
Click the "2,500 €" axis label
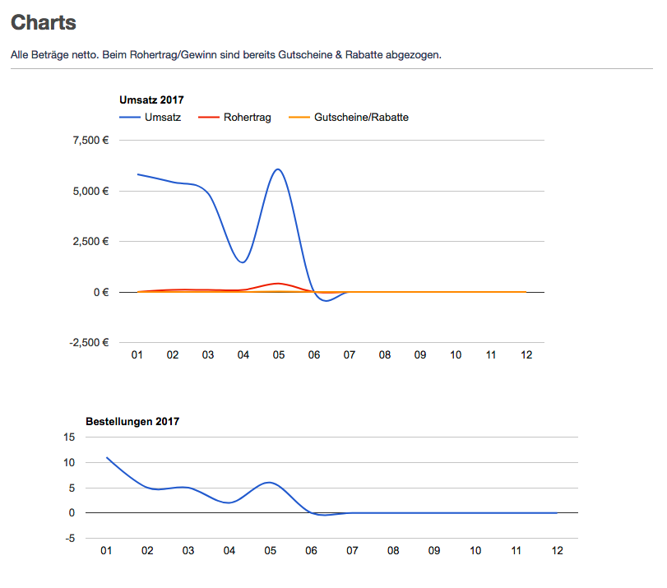tap(90, 242)
